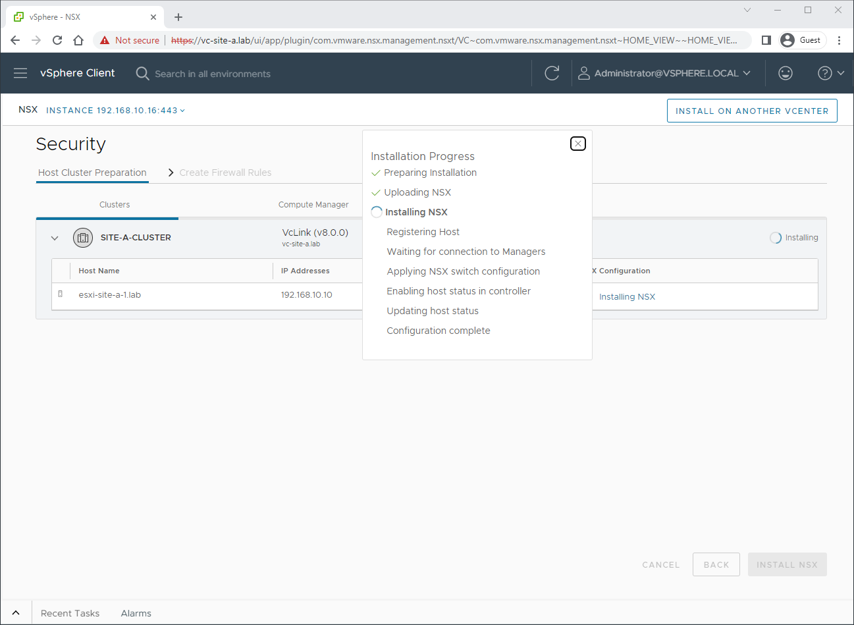Click the Clusters column header

pos(115,205)
